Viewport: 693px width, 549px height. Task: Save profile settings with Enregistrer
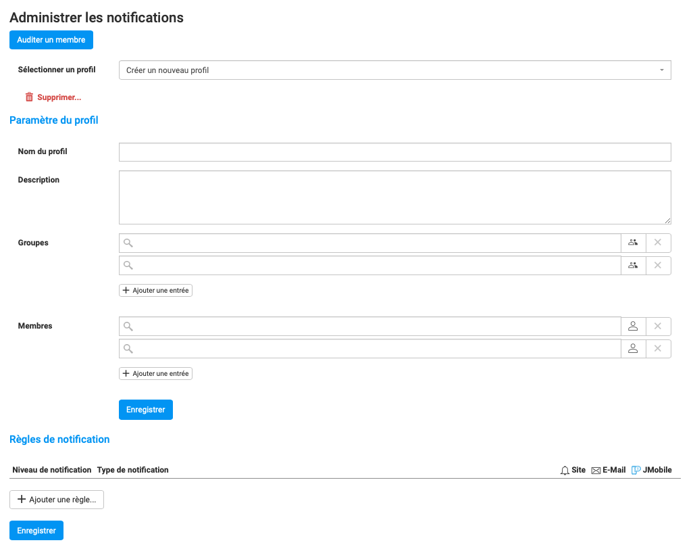(x=145, y=410)
